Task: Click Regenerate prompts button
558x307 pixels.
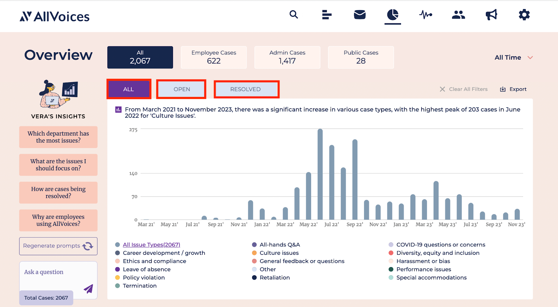Action: [x=58, y=246]
